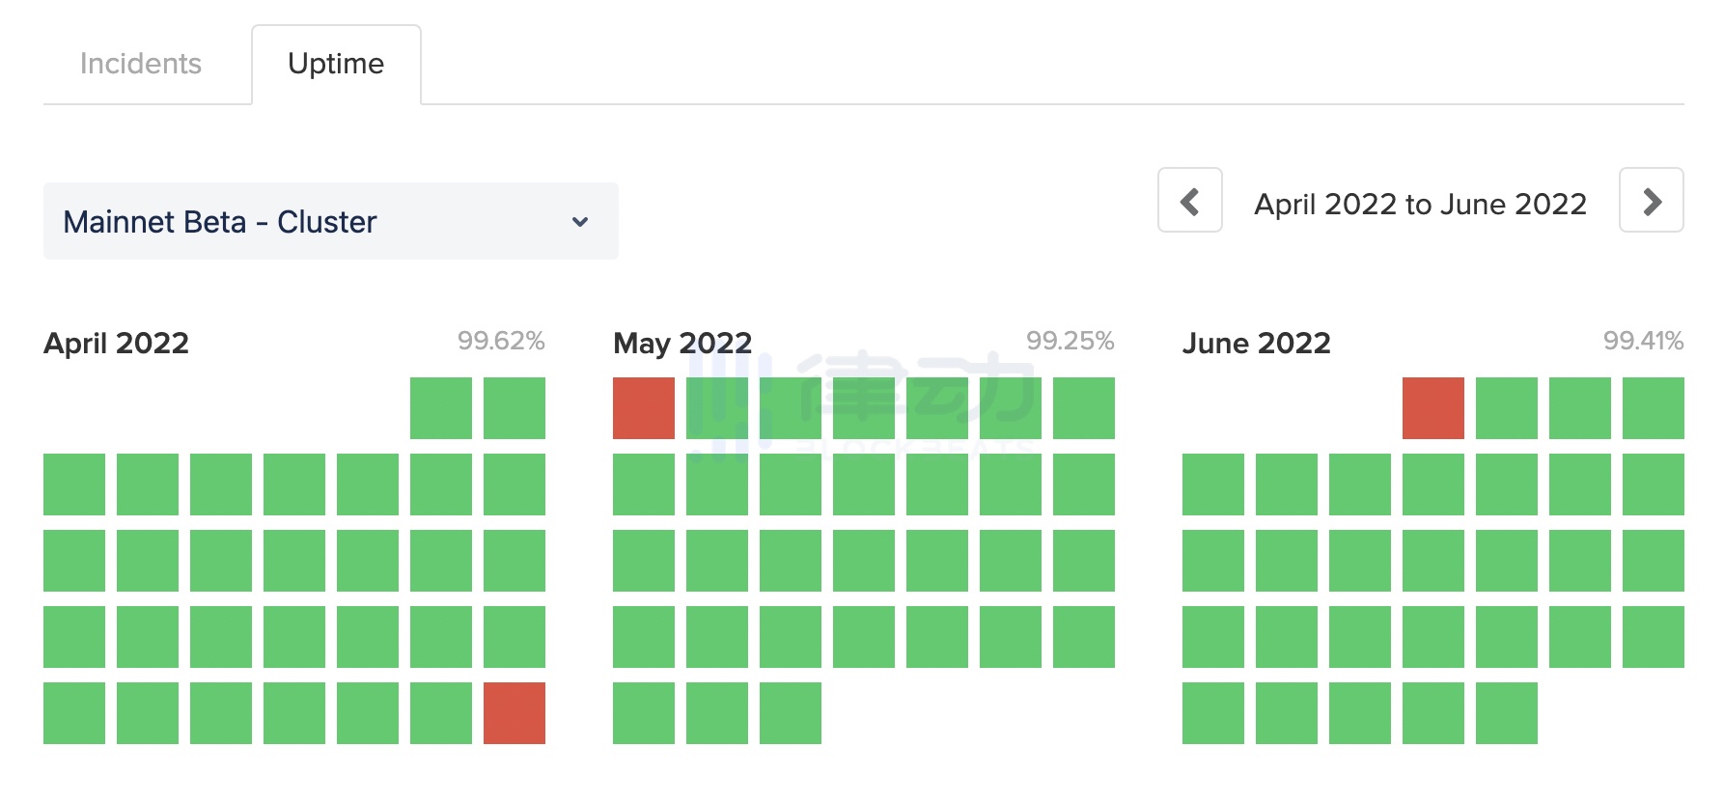Click the red outage day in June 2022
The image size is (1724, 803).
coord(1433,408)
